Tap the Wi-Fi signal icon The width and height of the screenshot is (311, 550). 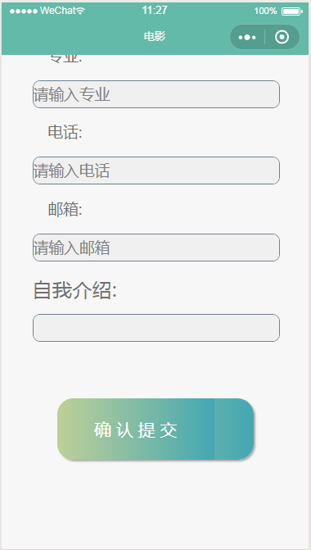click(80, 11)
